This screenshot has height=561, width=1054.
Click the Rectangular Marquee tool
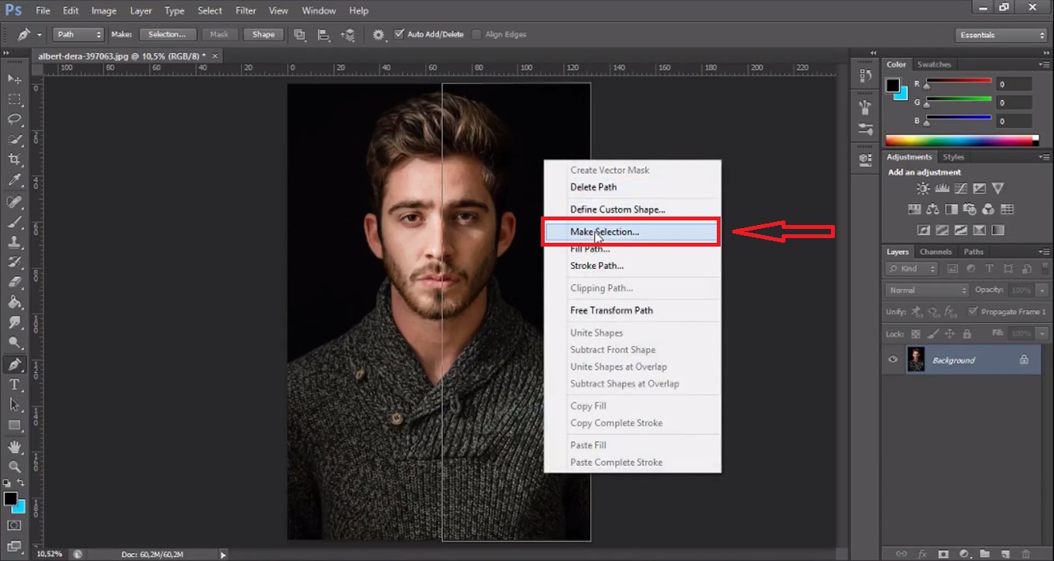click(x=15, y=99)
